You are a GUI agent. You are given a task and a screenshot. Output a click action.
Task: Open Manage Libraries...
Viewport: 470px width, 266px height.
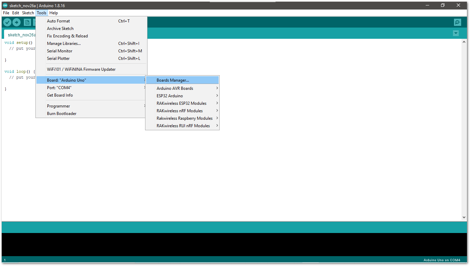click(x=91, y=44)
